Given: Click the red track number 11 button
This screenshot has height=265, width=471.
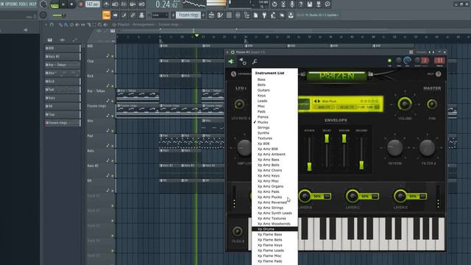Looking at the screenshot, I should [439, 60].
